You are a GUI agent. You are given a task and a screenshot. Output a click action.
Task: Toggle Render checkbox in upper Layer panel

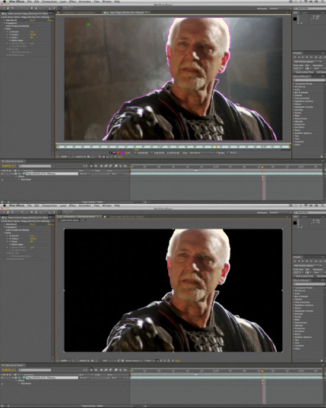coord(216,153)
